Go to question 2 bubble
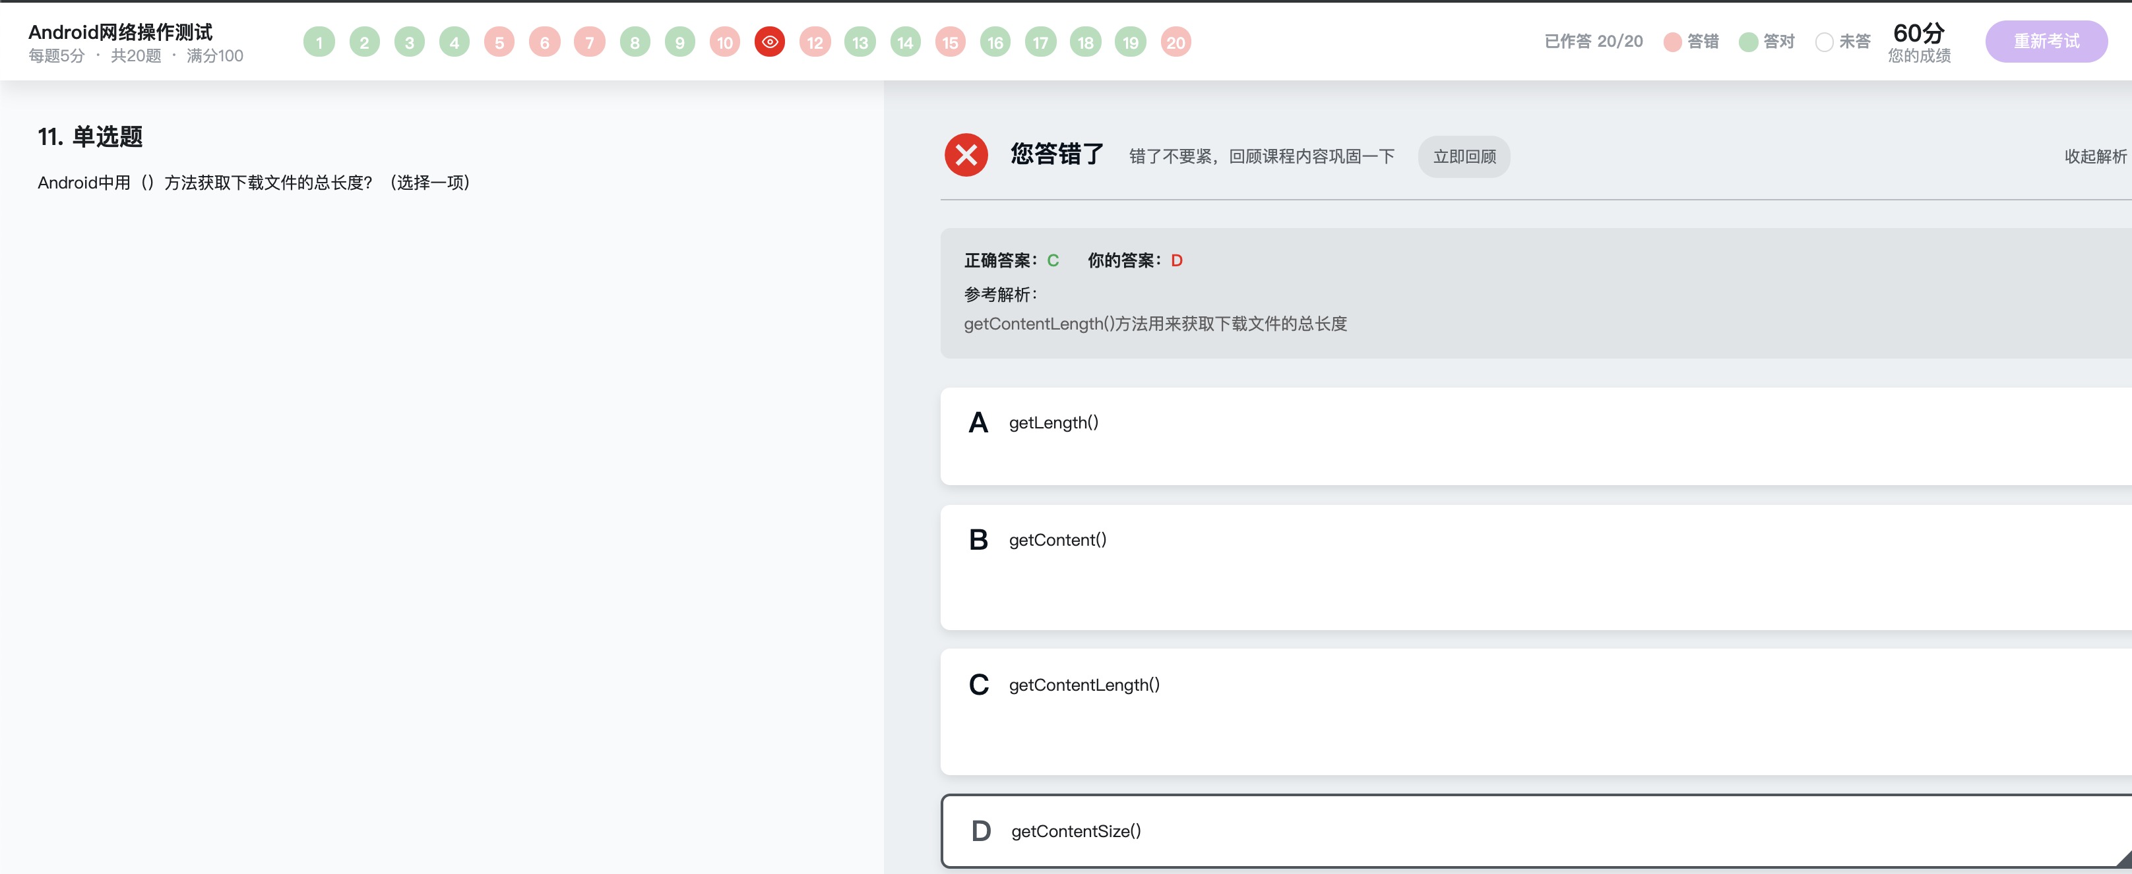The image size is (2132, 874). tap(364, 42)
